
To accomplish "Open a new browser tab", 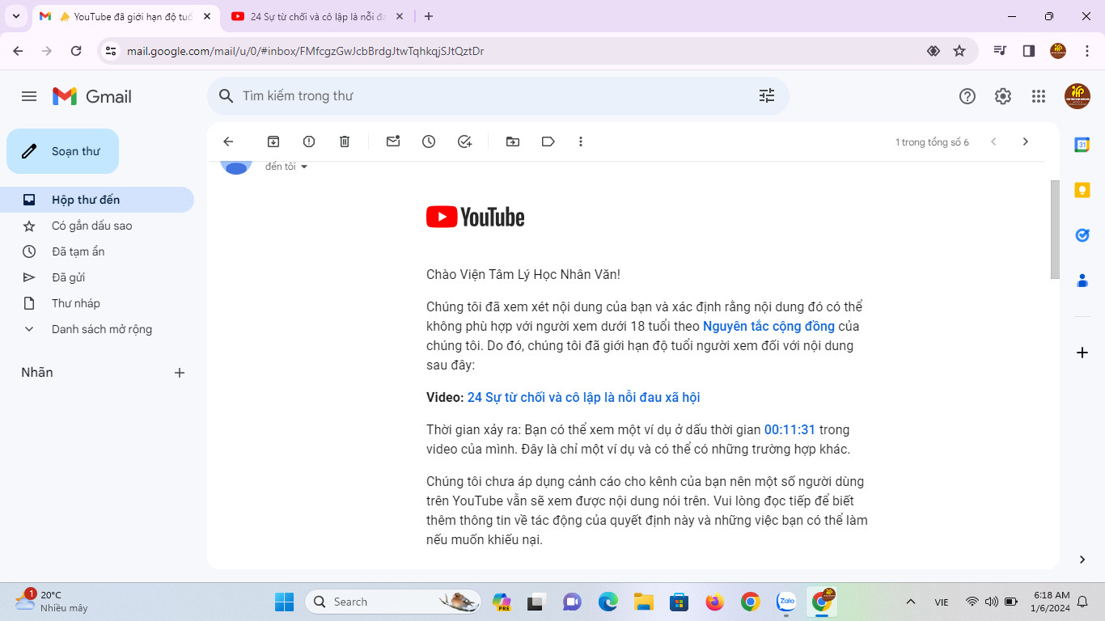I will pyautogui.click(x=429, y=16).
